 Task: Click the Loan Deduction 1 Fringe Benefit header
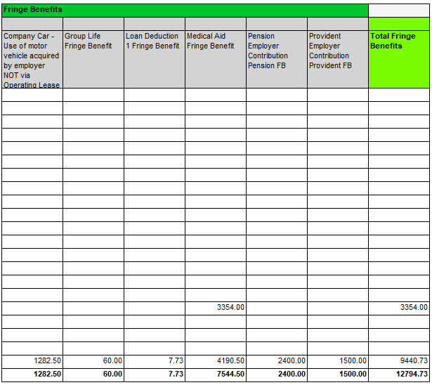click(154, 60)
